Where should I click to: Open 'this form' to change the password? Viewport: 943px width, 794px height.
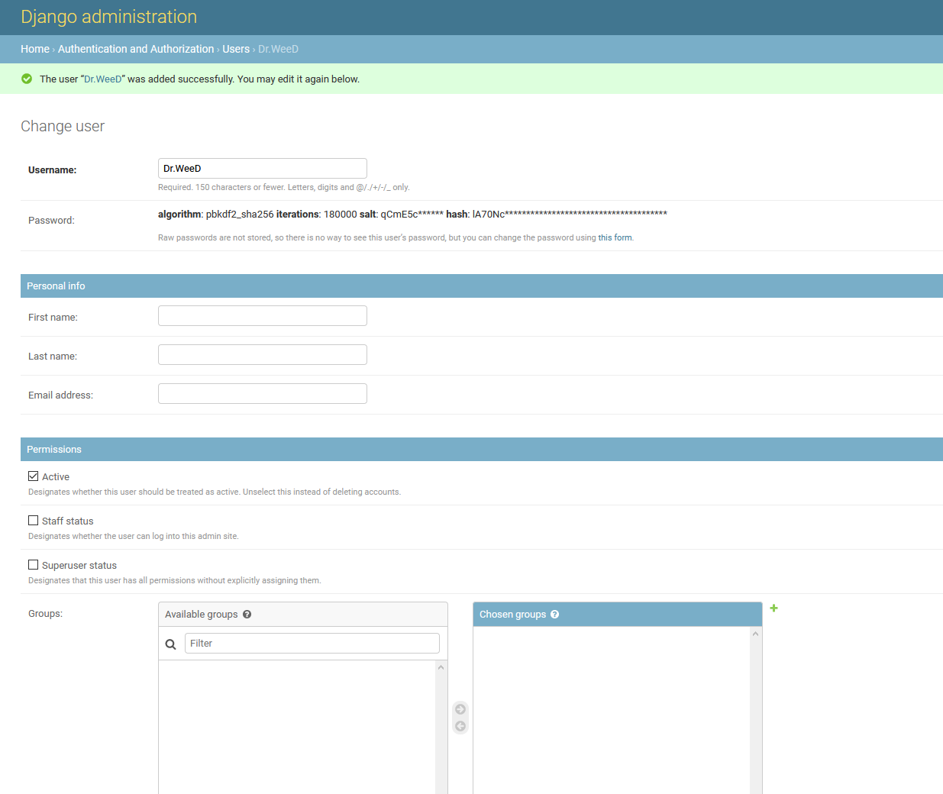(x=615, y=238)
